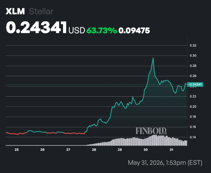
Task: Click the May 31, 2026 timestamp text
Action: click(165, 163)
